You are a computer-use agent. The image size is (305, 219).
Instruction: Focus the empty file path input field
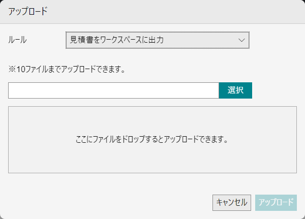(x=113, y=90)
